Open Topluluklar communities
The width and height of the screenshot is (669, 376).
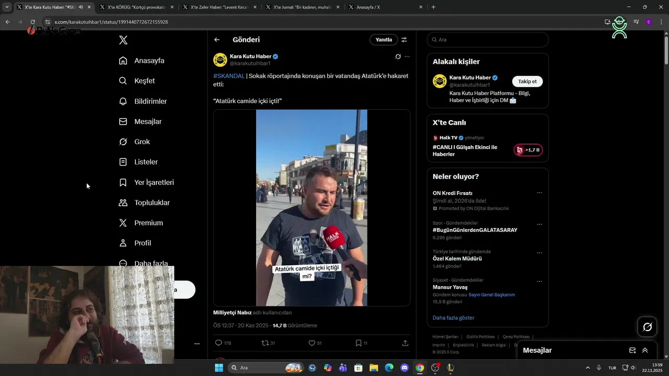(144, 203)
